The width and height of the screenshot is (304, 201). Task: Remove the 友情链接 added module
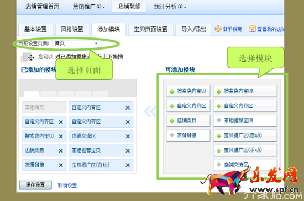61,165
